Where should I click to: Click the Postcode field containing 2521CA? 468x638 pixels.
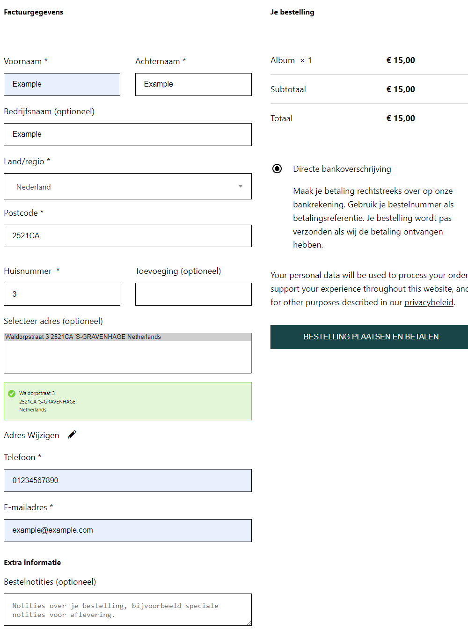[128, 236]
